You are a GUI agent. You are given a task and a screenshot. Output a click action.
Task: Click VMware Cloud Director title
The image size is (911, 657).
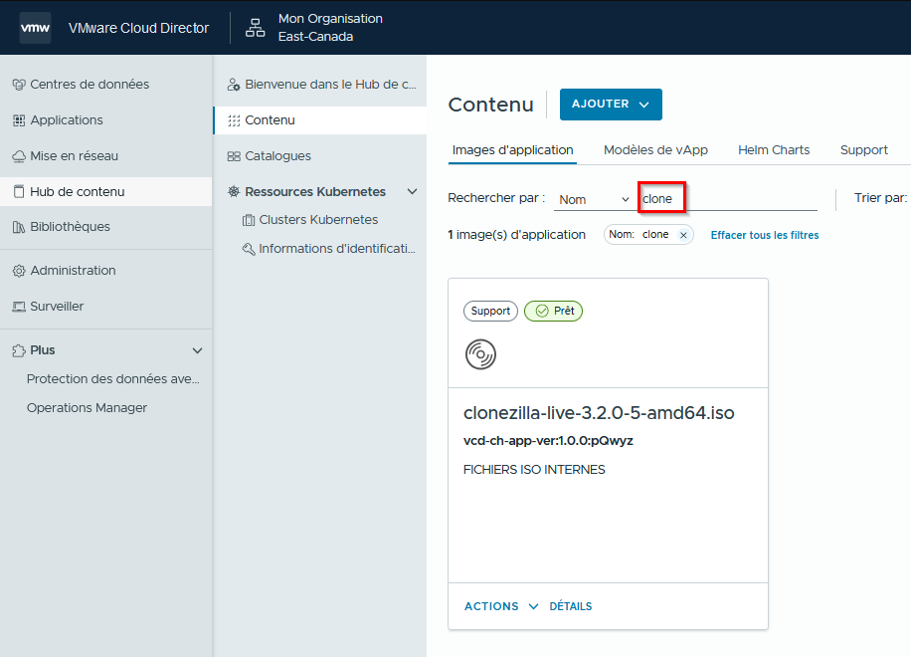tap(138, 28)
